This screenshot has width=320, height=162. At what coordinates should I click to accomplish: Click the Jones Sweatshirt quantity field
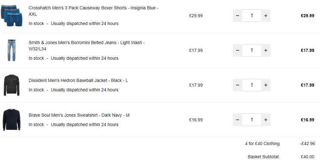point(252,120)
